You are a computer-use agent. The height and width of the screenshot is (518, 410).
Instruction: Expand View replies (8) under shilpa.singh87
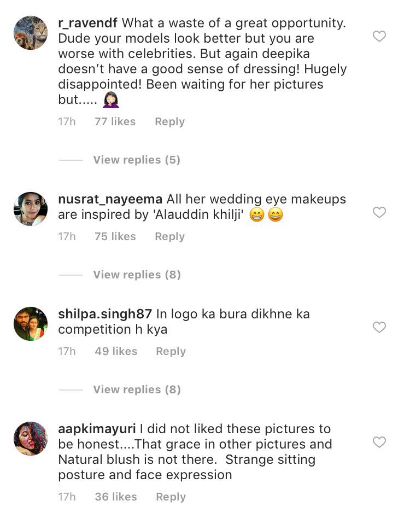point(137,389)
